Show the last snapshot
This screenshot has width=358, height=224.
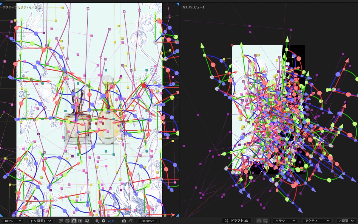point(130,221)
